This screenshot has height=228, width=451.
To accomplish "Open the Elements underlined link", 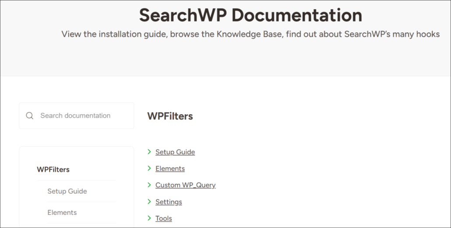I will pos(170,168).
